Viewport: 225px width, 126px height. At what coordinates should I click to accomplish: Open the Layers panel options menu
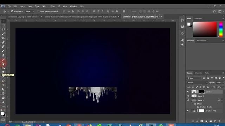[223, 73]
